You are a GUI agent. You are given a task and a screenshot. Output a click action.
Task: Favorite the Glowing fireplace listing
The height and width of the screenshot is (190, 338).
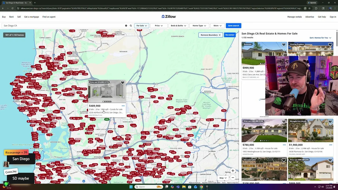[330, 45]
